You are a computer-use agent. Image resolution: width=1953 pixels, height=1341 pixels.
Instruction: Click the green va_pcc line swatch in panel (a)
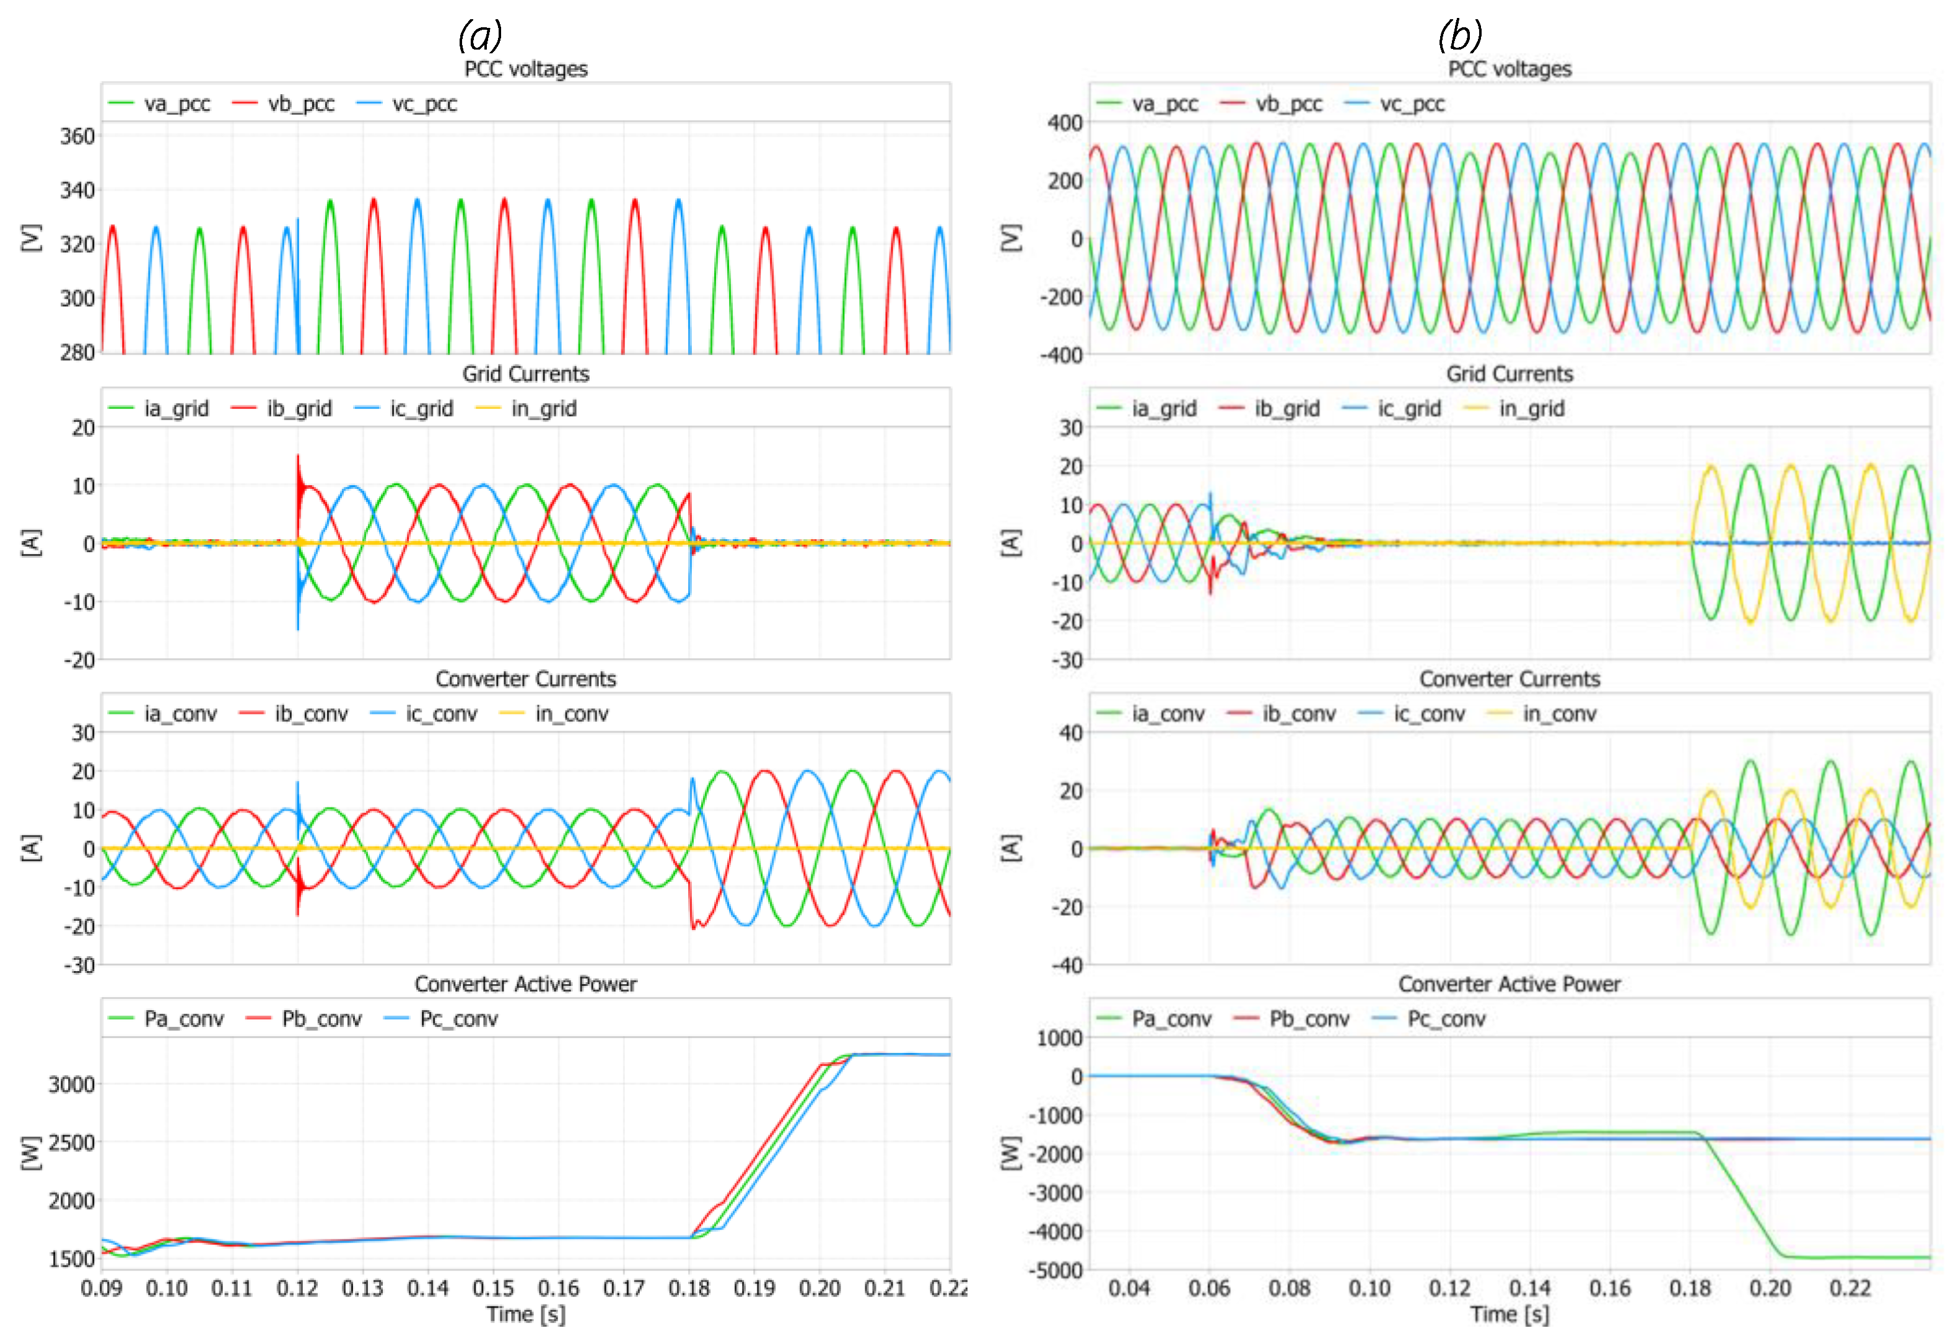pyautogui.click(x=121, y=104)
